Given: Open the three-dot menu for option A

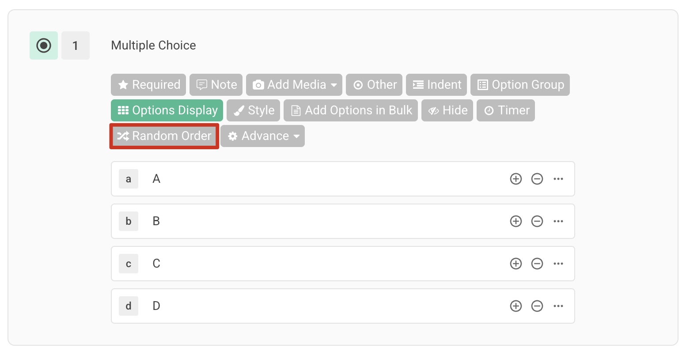Looking at the screenshot, I should click(558, 179).
